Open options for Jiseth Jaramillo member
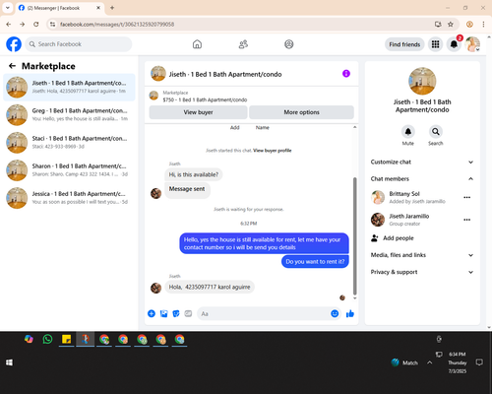 point(467,220)
